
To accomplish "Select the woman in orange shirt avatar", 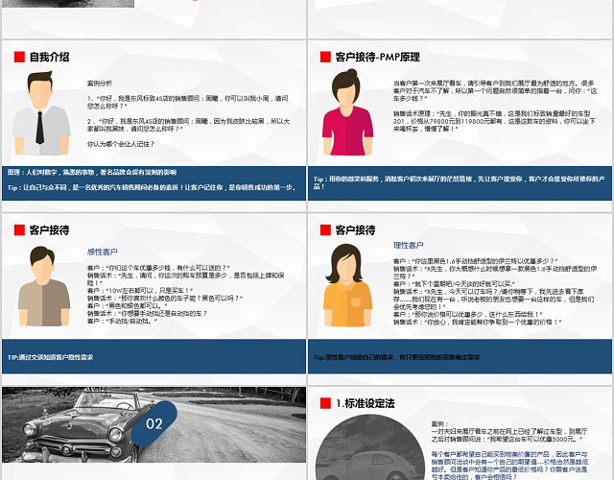I will point(347,285).
